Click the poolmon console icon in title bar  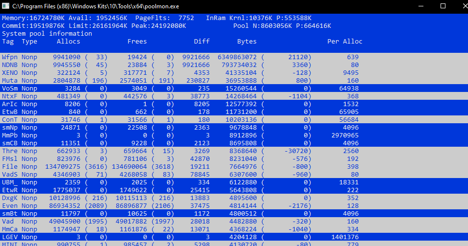[x=6, y=6]
